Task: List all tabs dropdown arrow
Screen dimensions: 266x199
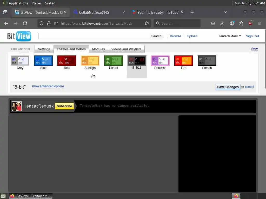Action: coord(225,12)
